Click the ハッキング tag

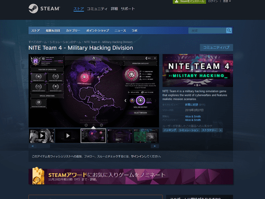pyautogui.click(x=170, y=130)
